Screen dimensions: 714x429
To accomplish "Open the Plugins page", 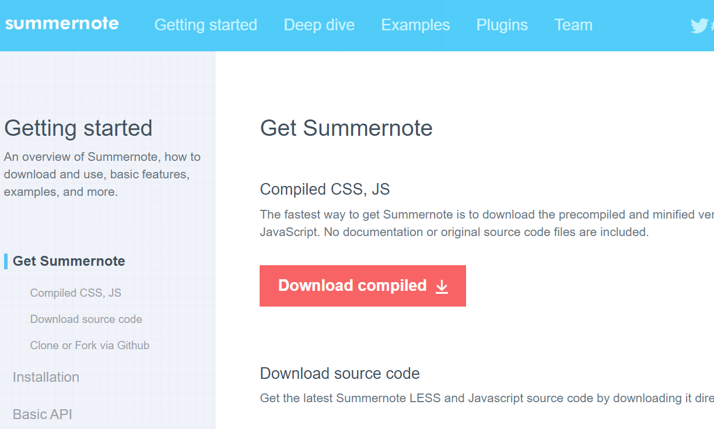I will tap(502, 25).
